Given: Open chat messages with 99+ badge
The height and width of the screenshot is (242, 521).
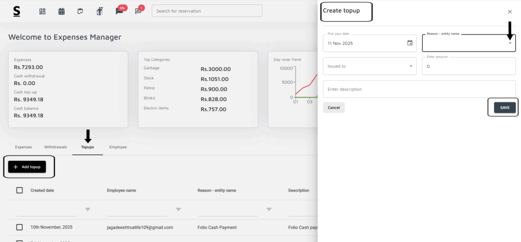Looking at the screenshot, I should click(120, 11).
